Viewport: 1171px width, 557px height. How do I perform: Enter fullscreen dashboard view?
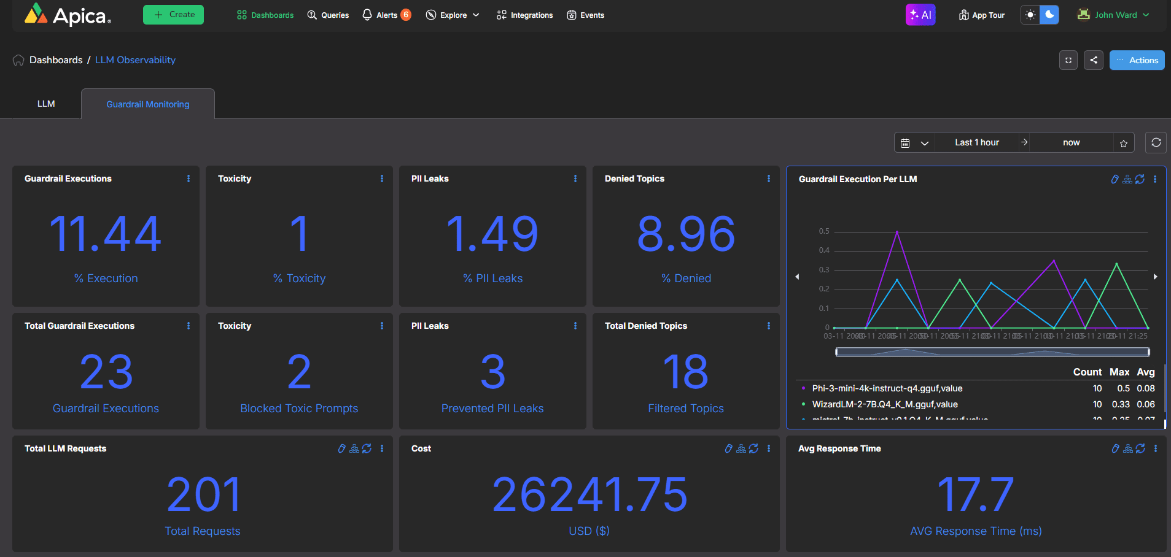pyautogui.click(x=1068, y=60)
